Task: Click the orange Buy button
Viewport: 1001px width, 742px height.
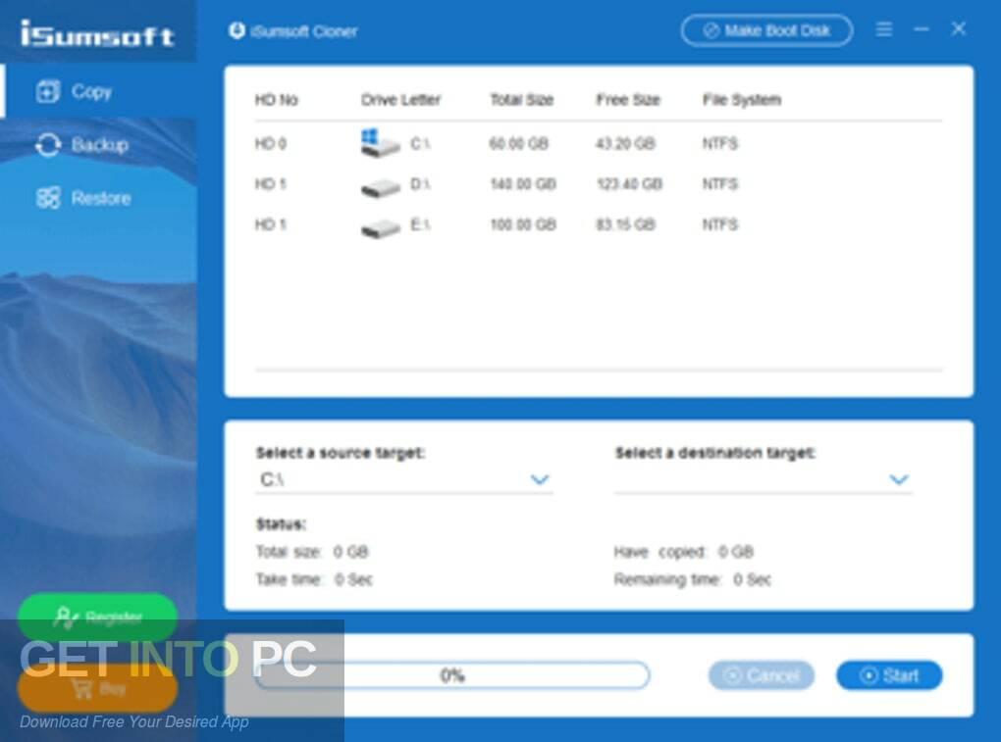Action: 98,688
